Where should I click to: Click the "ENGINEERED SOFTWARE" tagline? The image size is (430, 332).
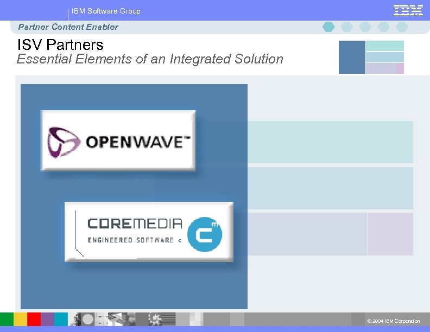(x=130, y=240)
